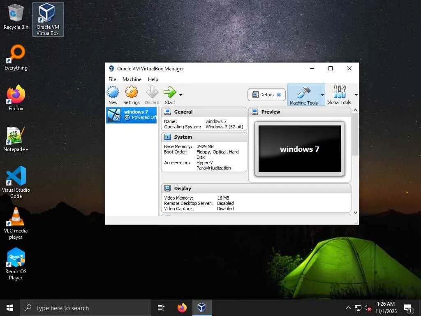The width and height of the screenshot is (421, 316).
Task: Select the Notepad++ desktop shortcut
Action: coord(16,139)
